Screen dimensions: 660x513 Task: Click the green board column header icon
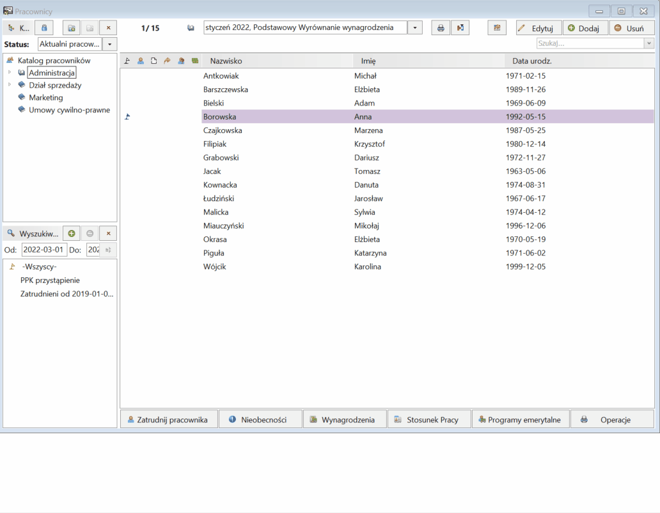point(195,61)
